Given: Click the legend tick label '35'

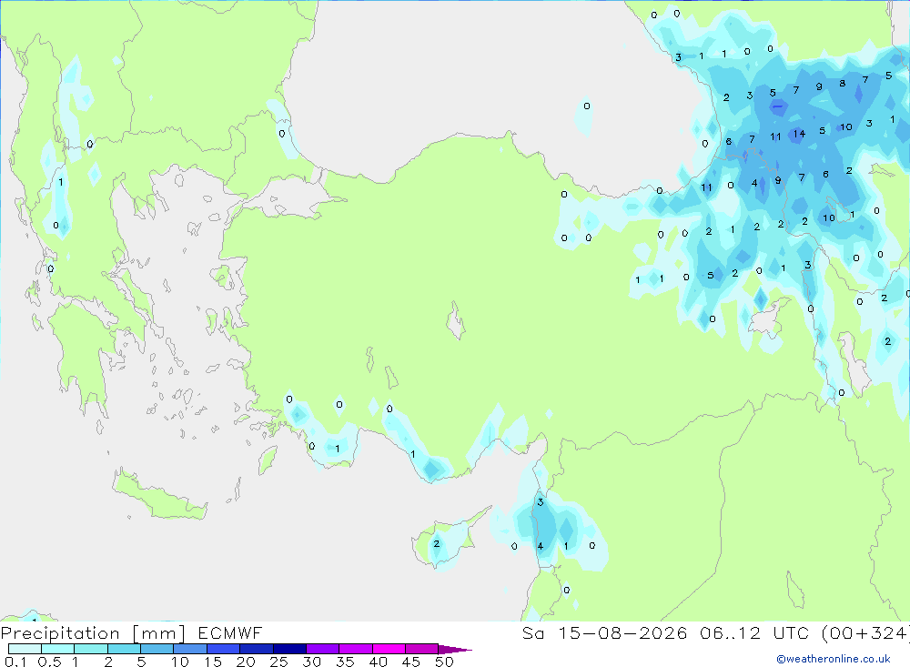Looking at the screenshot, I should [x=345, y=662].
